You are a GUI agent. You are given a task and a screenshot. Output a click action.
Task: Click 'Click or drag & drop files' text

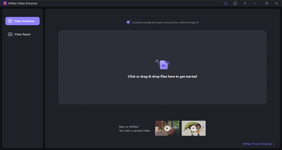click(162, 77)
